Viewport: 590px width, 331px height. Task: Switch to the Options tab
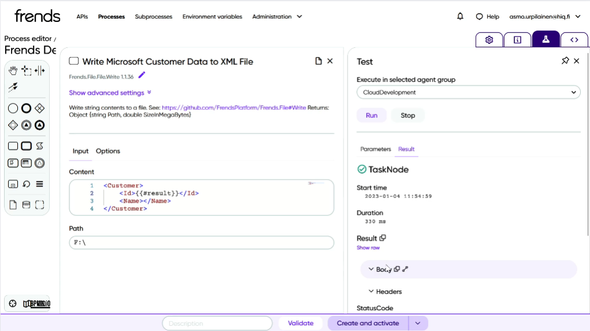(108, 151)
